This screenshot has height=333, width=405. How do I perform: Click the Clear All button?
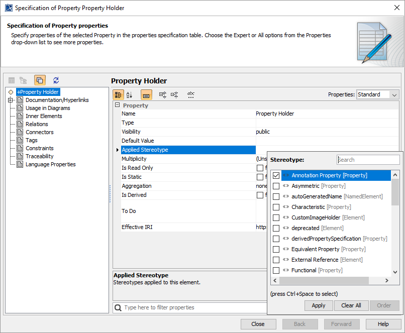click(351, 305)
